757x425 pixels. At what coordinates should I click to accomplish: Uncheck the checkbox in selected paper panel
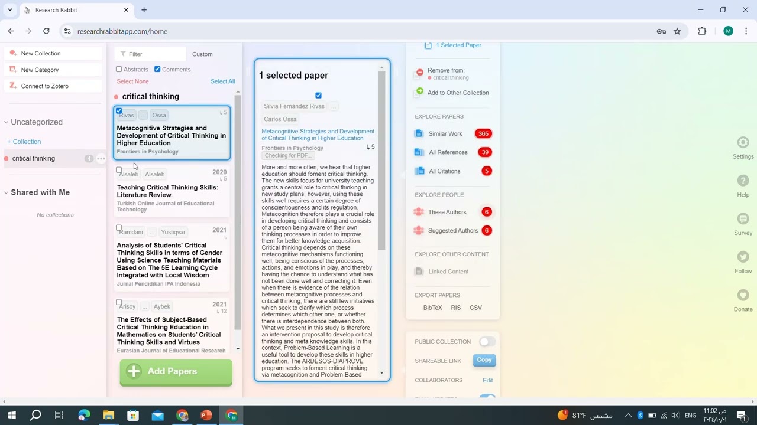tap(318, 96)
